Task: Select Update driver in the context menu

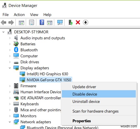Action: pos(84,87)
